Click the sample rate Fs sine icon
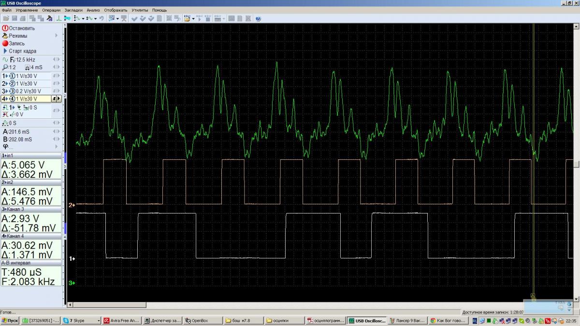 5,59
